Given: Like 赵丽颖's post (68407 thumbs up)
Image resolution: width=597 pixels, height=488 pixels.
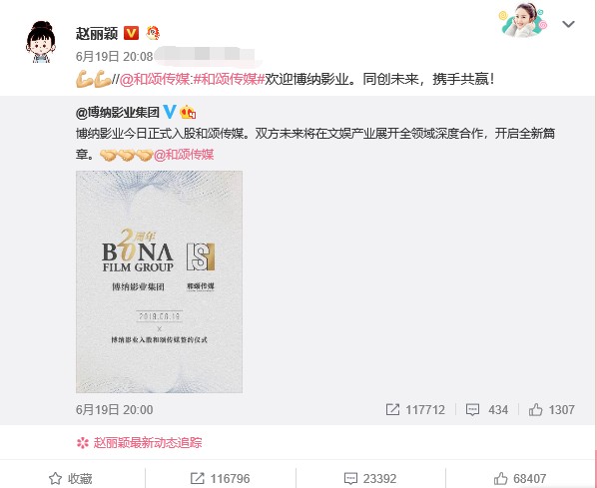Looking at the screenshot, I should (520, 478).
